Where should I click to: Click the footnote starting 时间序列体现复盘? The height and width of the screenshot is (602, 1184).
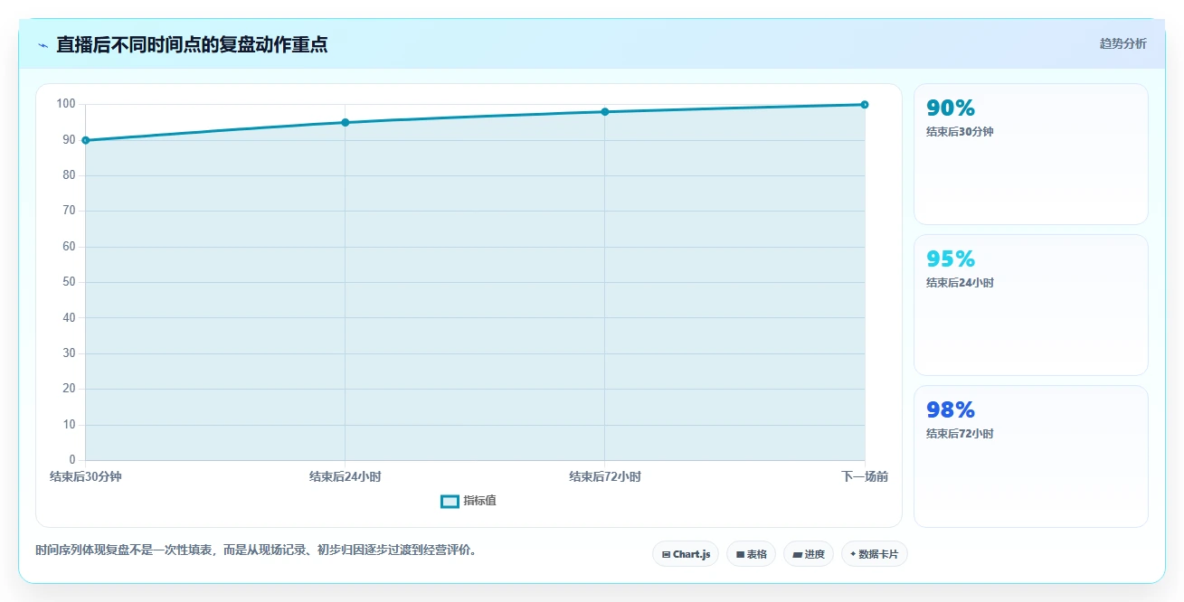256,550
